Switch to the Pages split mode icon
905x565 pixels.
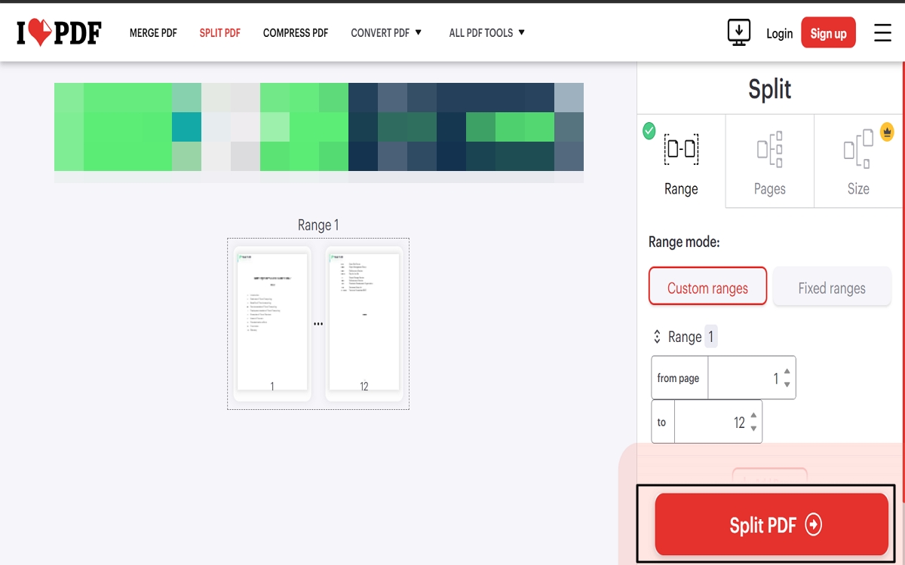pos(769,149)
